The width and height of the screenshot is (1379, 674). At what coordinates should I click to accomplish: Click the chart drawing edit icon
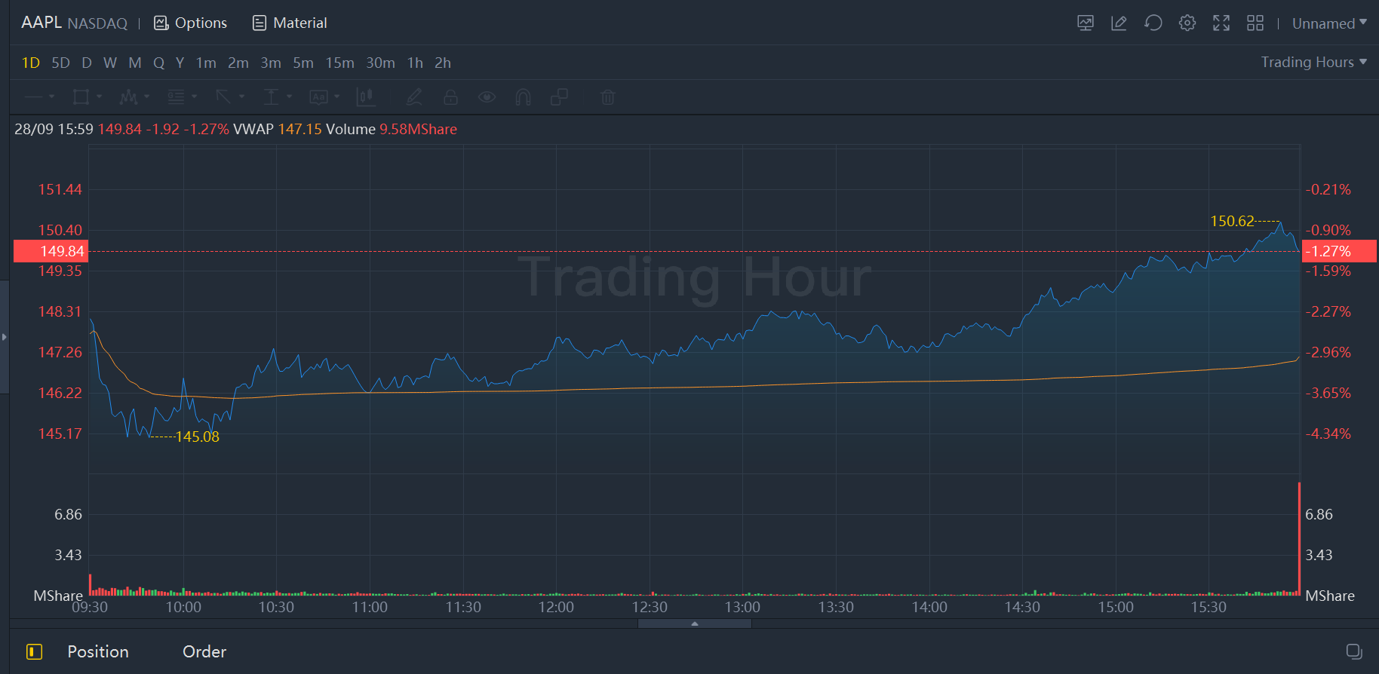coord(1119,23)
